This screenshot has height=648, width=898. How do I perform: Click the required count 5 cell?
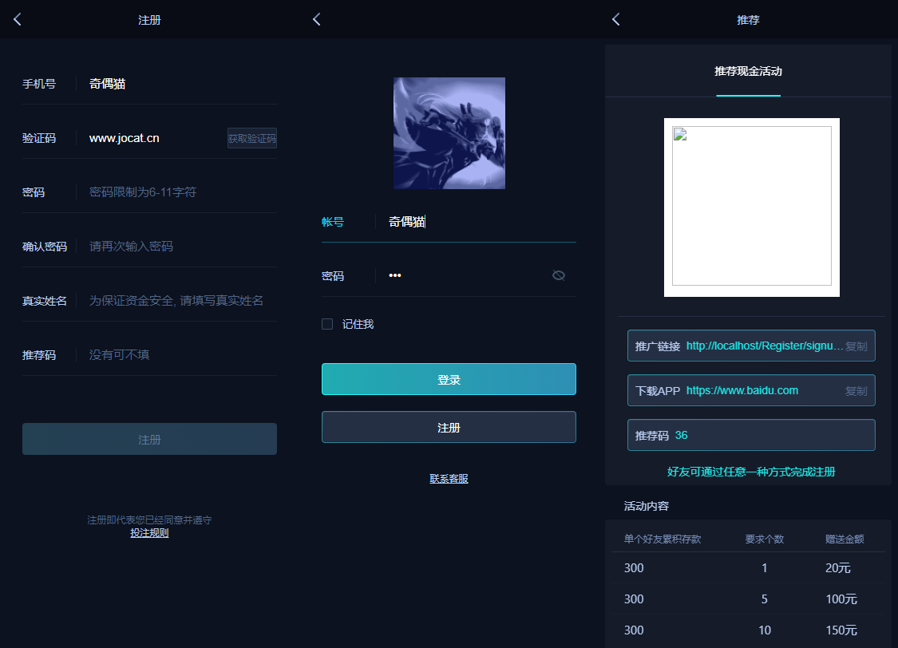(765, 599)
